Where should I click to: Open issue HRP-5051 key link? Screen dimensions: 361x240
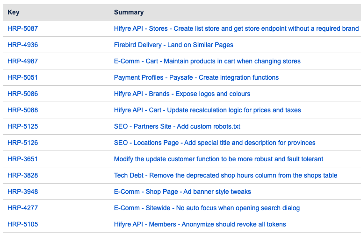23,77
